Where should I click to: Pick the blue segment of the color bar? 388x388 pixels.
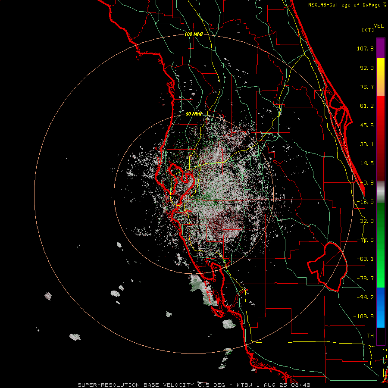[381, 307]
